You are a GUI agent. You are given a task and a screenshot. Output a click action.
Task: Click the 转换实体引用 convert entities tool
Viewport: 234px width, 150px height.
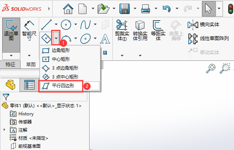click(x=140, y=30)
